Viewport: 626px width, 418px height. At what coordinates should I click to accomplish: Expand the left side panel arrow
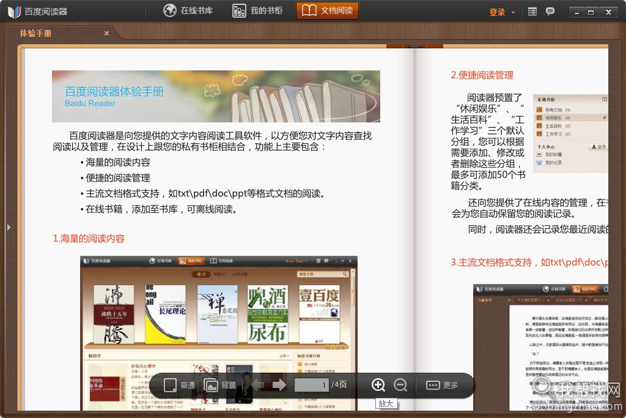click(x=9, y=228)
